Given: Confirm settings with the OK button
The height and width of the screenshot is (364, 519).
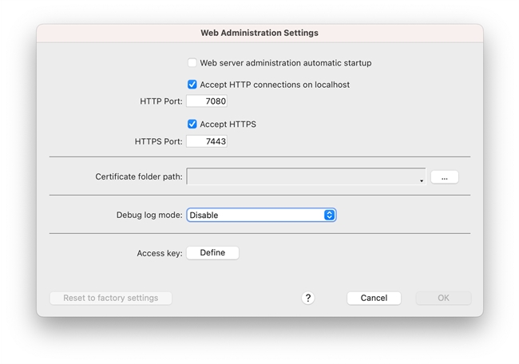Looking at the screenshot, I should point(443,298).
